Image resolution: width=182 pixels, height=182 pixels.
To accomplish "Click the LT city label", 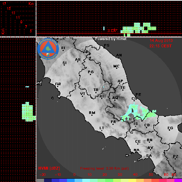I will (x=102, y=128).
